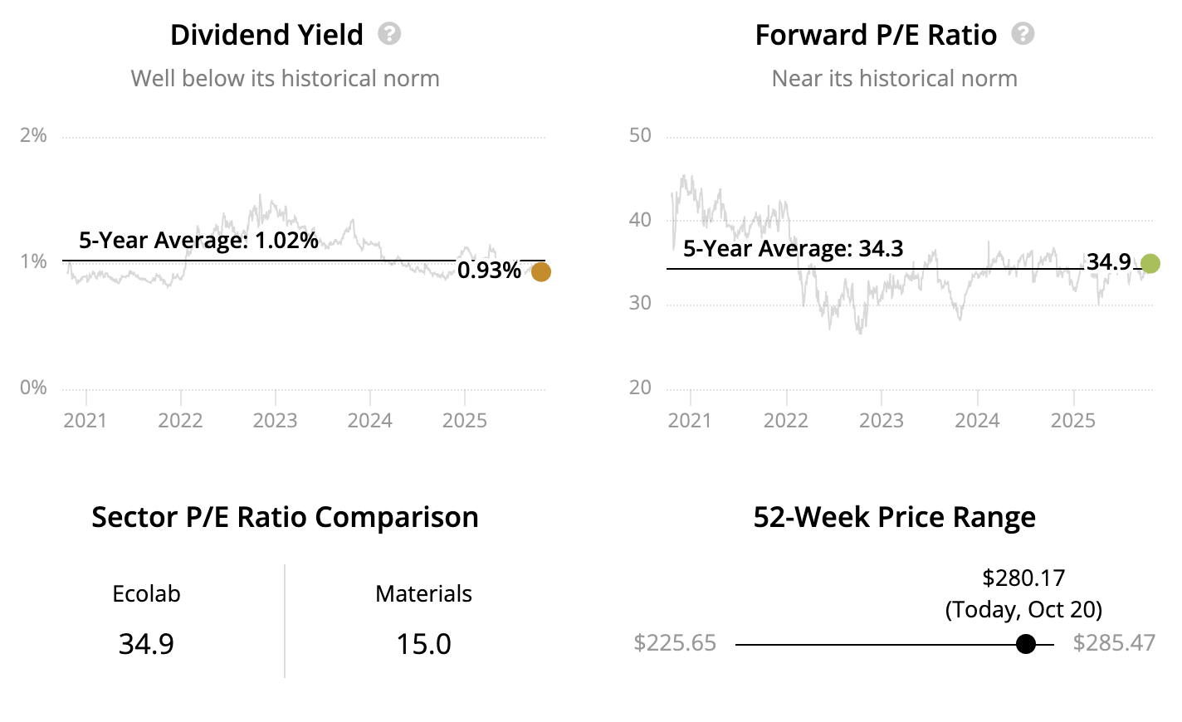Screen dimensions: 1182x722
Task: Click the $225.65 52-week low price
Action: click(675, 643)
